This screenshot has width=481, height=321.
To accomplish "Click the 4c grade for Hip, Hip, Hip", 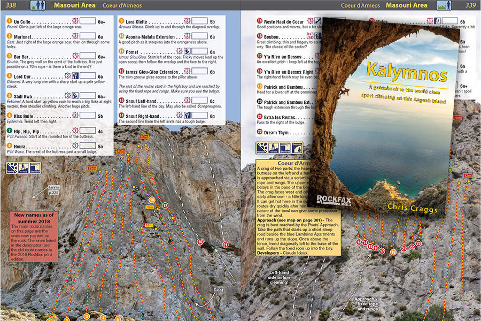I will (100, 132).
